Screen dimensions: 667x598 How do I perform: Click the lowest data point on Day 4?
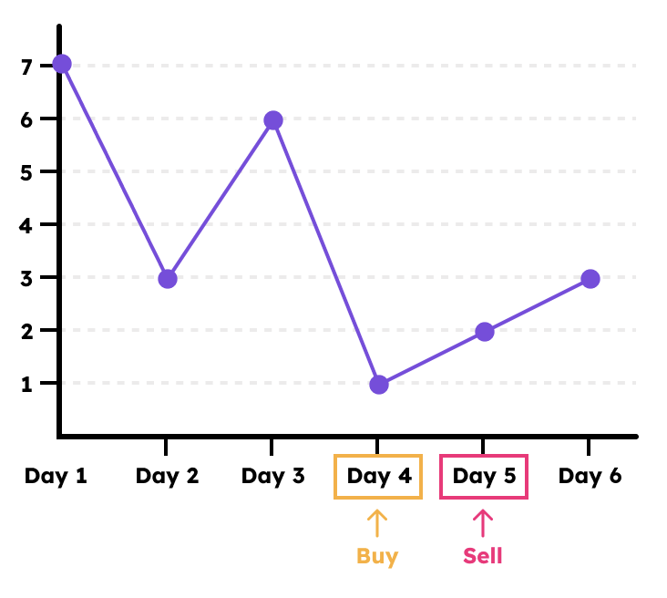(379, 385)
